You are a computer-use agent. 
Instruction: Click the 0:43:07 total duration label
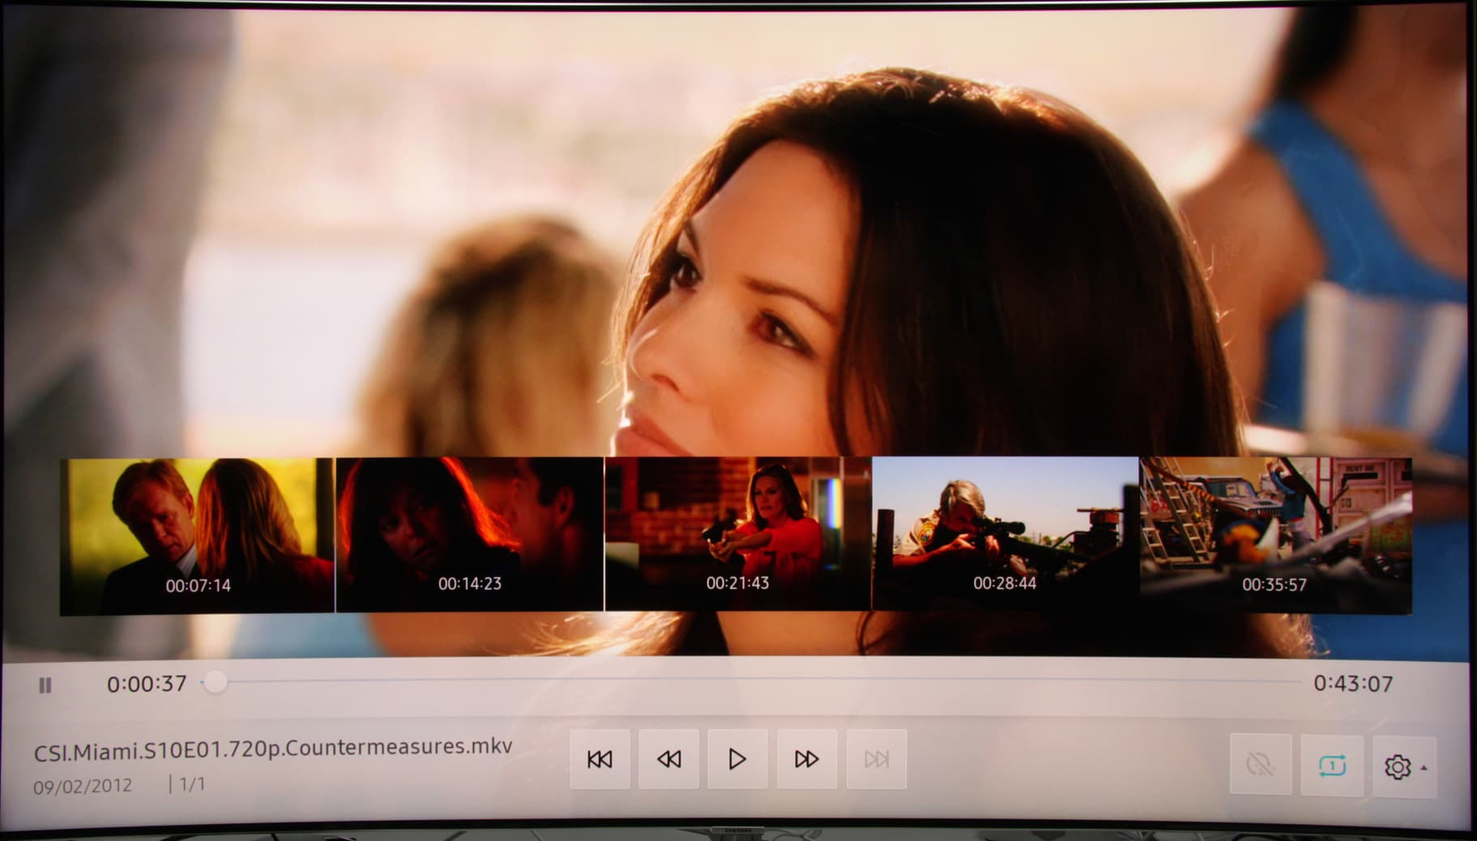coord(1353,684)
